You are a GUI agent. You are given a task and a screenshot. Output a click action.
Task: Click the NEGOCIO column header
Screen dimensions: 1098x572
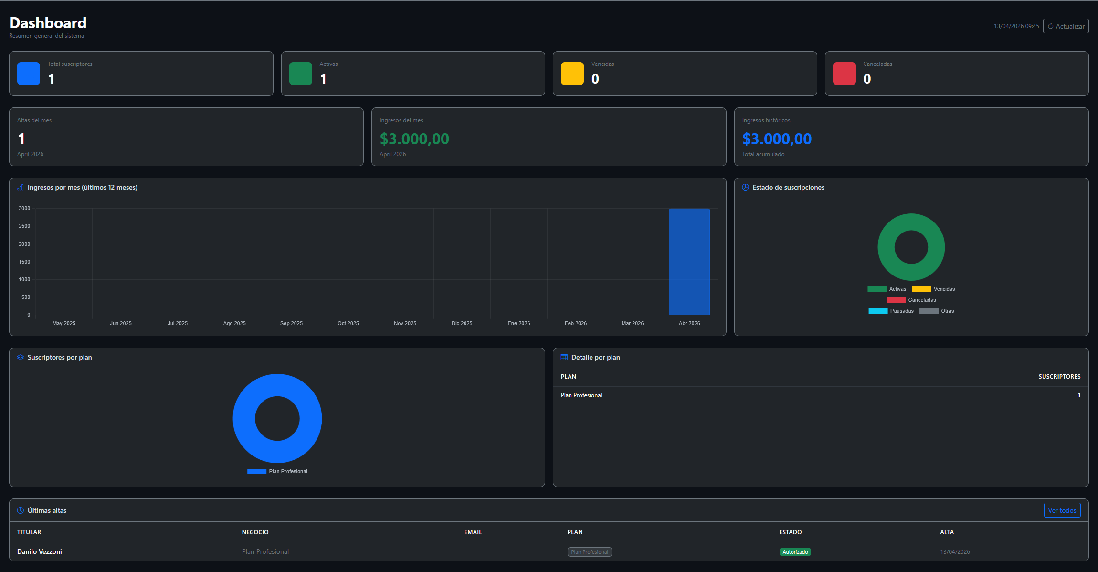255,532
